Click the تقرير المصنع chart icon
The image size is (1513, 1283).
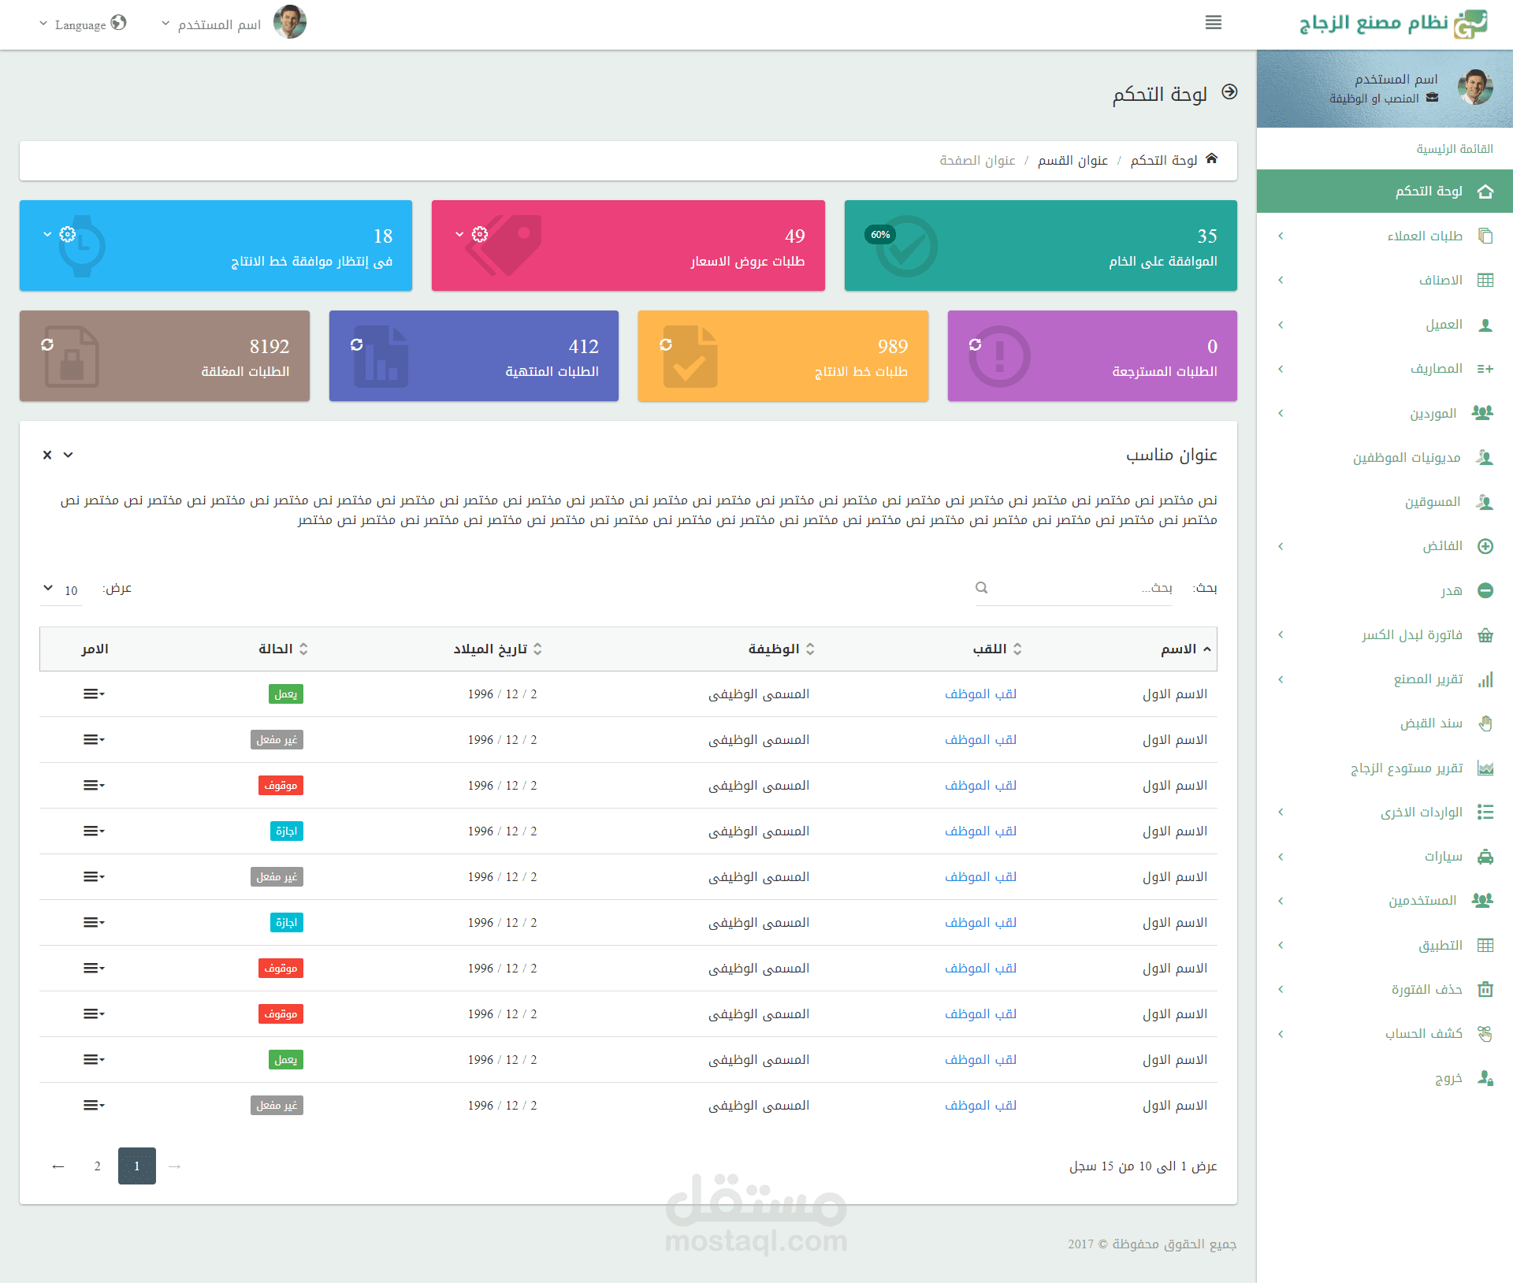1486,679
